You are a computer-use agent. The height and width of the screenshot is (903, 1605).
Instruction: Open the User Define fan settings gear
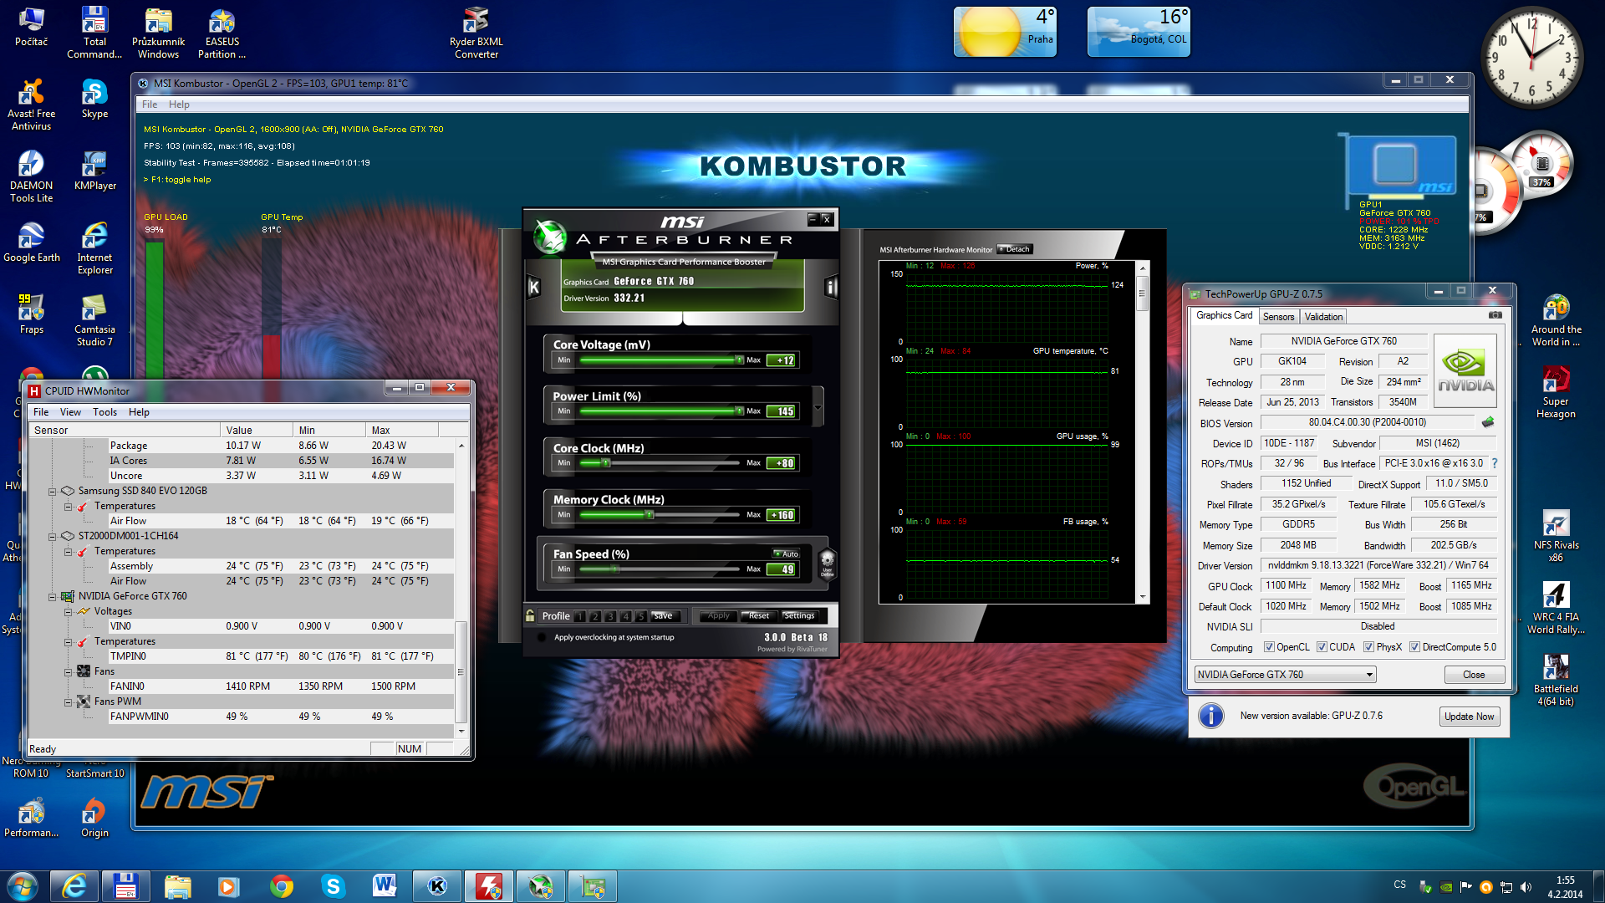tap(827, 563)
